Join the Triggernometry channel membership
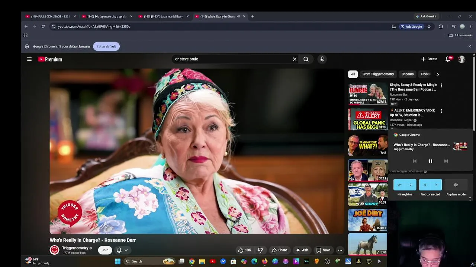Viewport: 476px width, 267px height. coord(105,250)
